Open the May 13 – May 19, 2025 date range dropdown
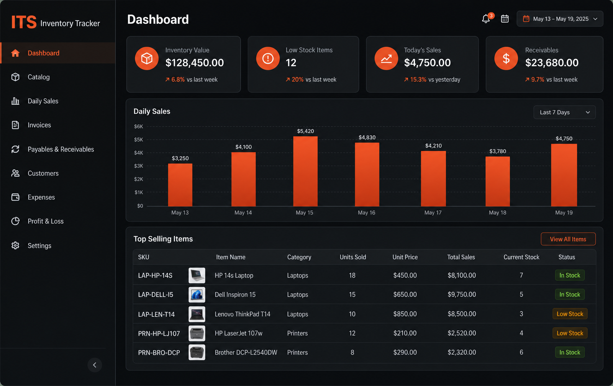Viewport: 613px width, 386px height. click(x=560, y=19)
